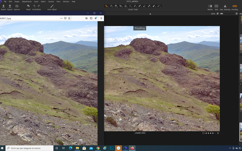Open the Firefox hamburger menu

tap(101, 18)
